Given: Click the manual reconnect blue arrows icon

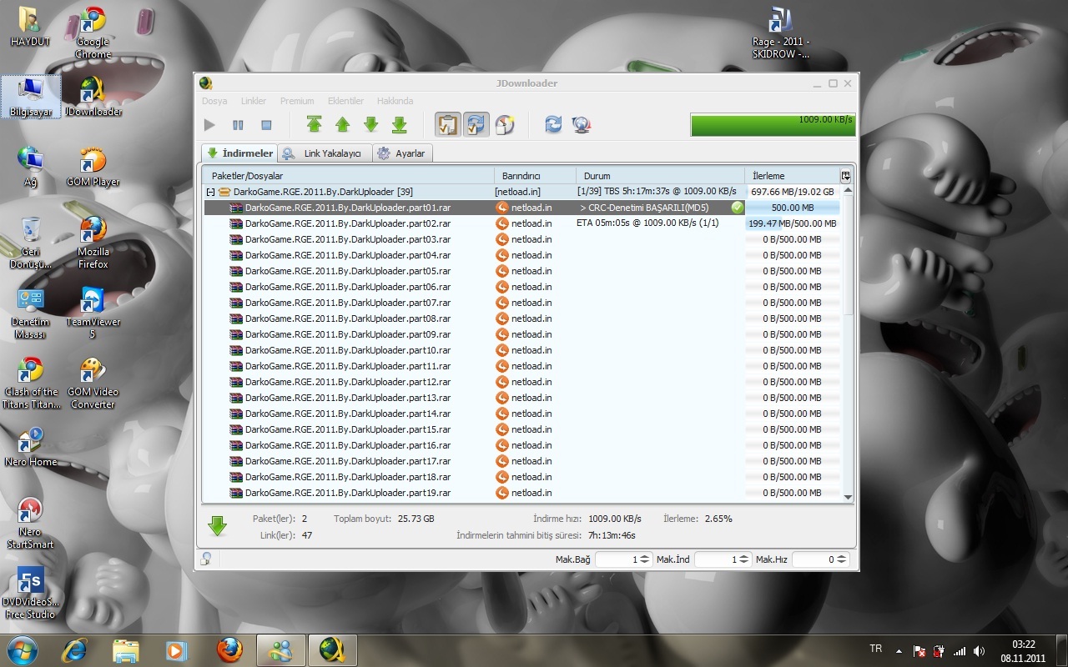Looking at the screenshot, I should [x=553, y=125].
